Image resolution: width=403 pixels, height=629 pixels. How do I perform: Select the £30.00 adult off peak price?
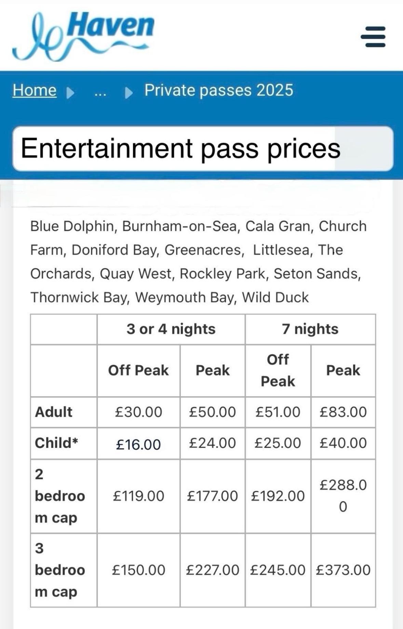click(138, 412)
